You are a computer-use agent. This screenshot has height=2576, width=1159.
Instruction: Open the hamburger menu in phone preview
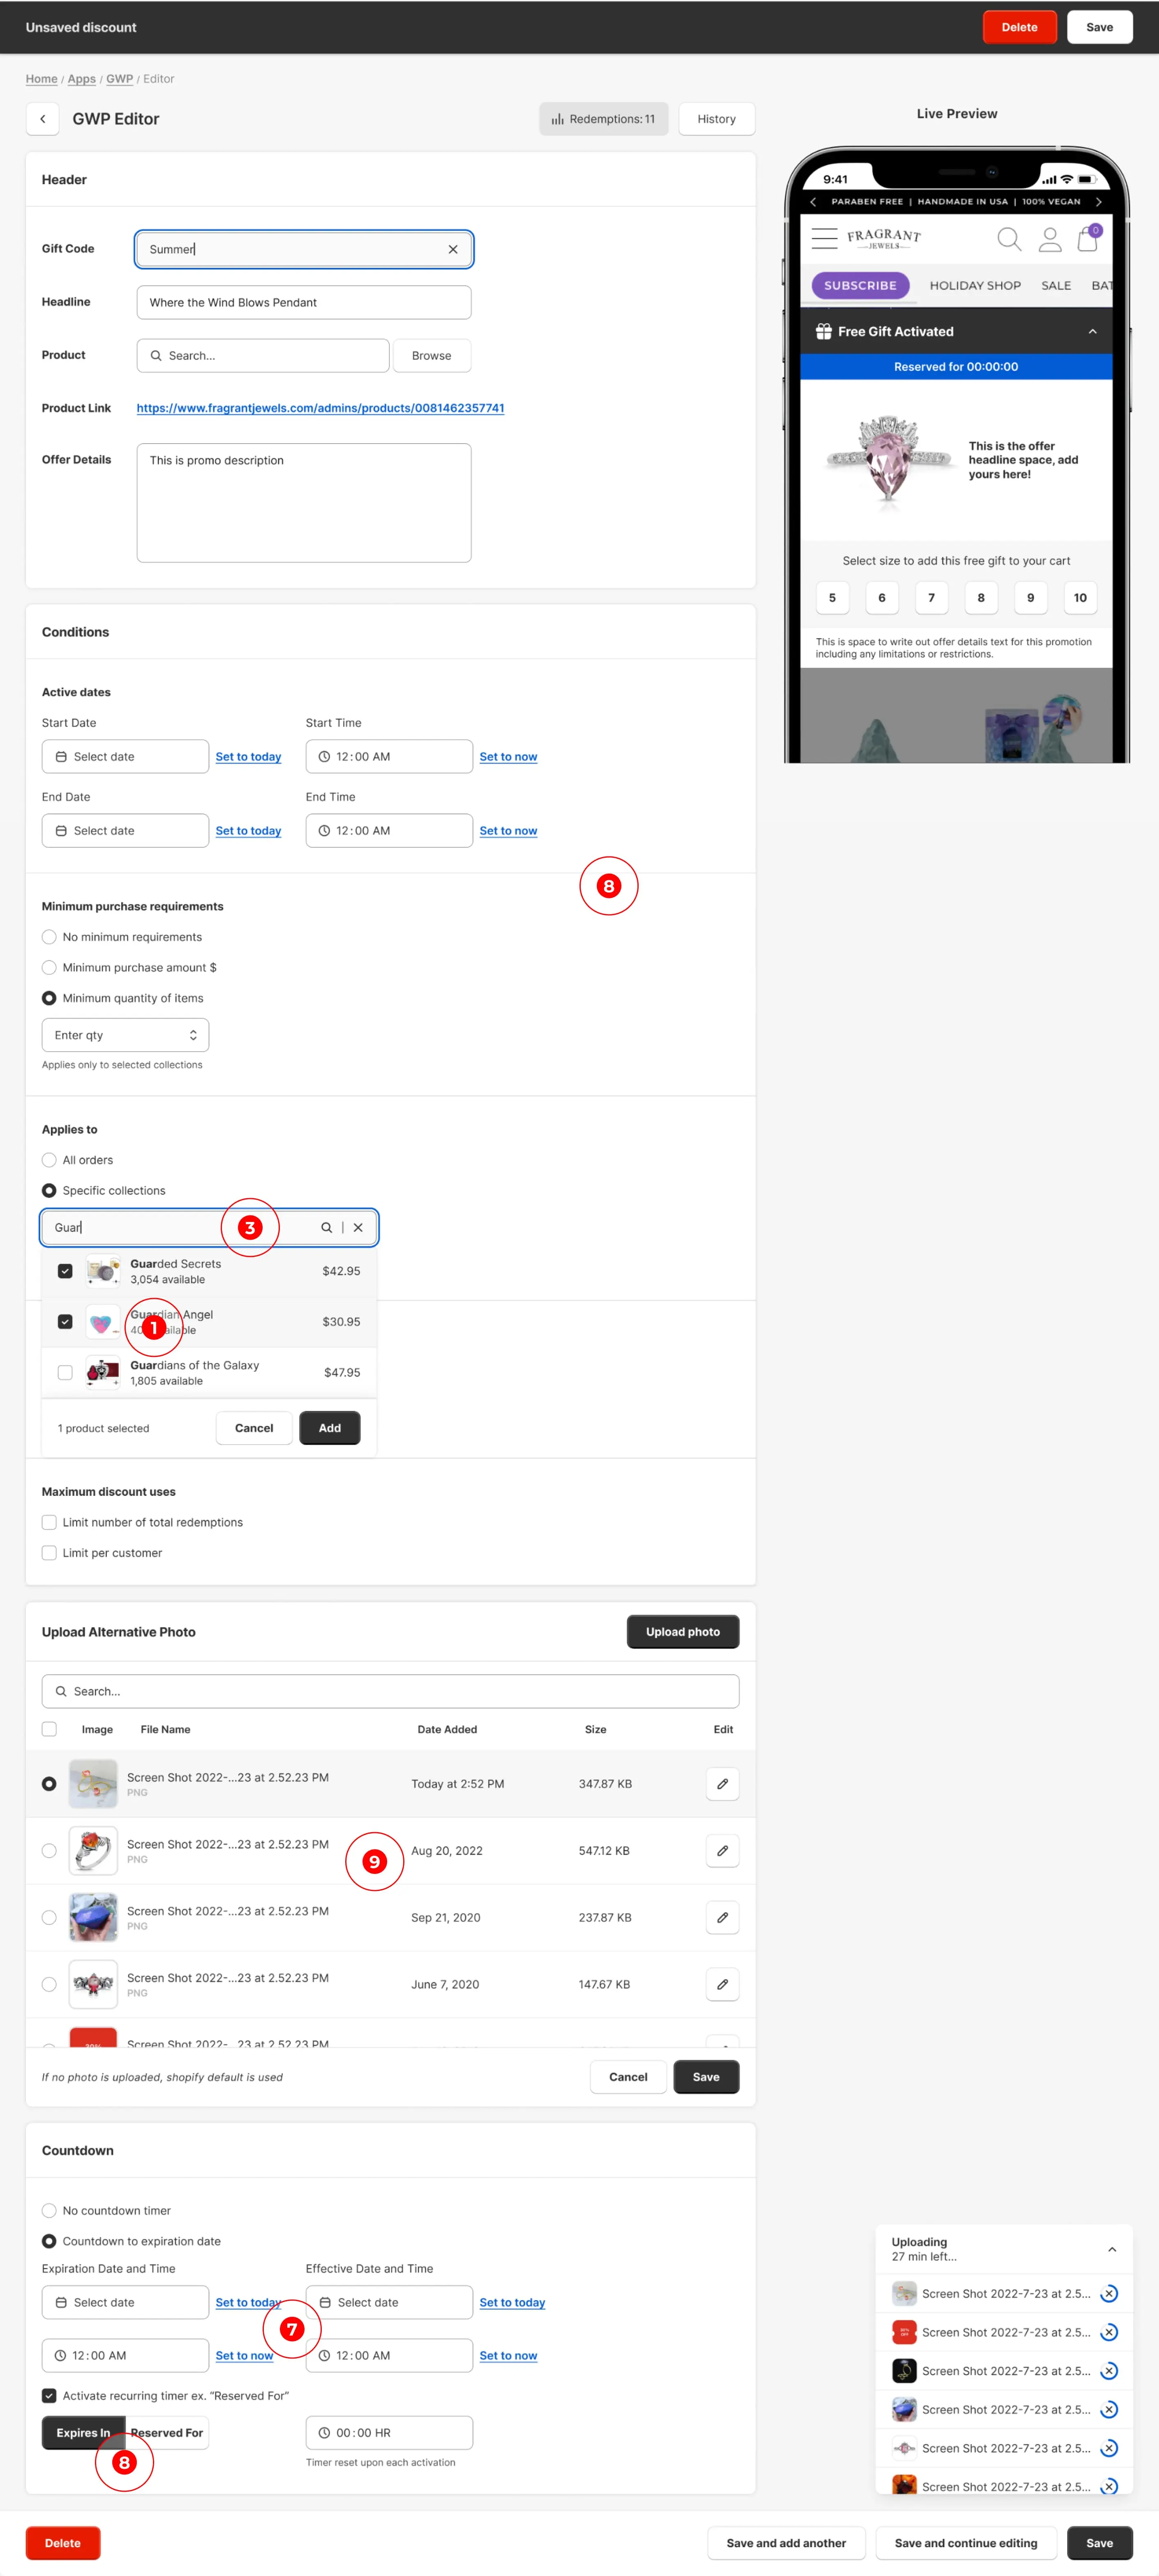point(824,239)
